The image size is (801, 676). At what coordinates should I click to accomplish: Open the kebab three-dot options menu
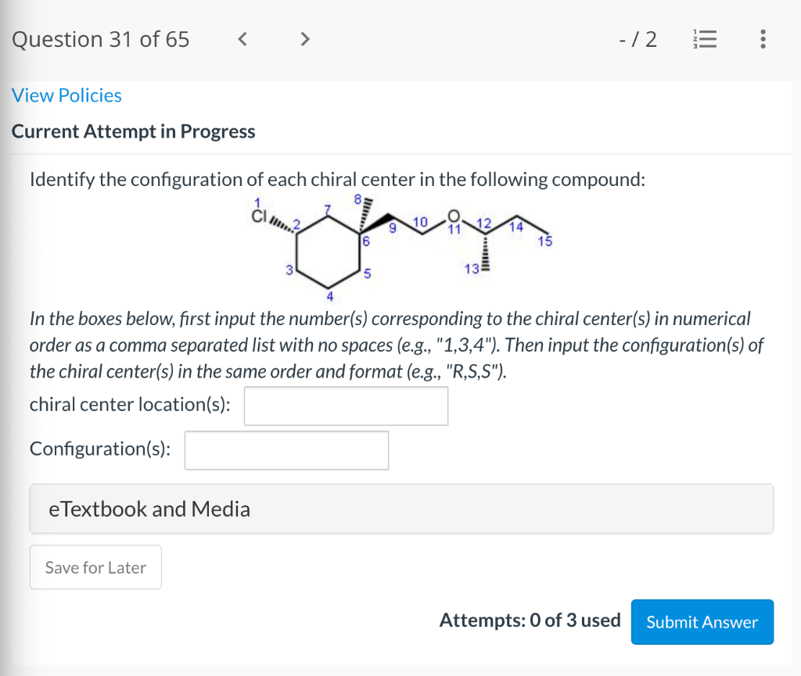(x=763, y=39)
